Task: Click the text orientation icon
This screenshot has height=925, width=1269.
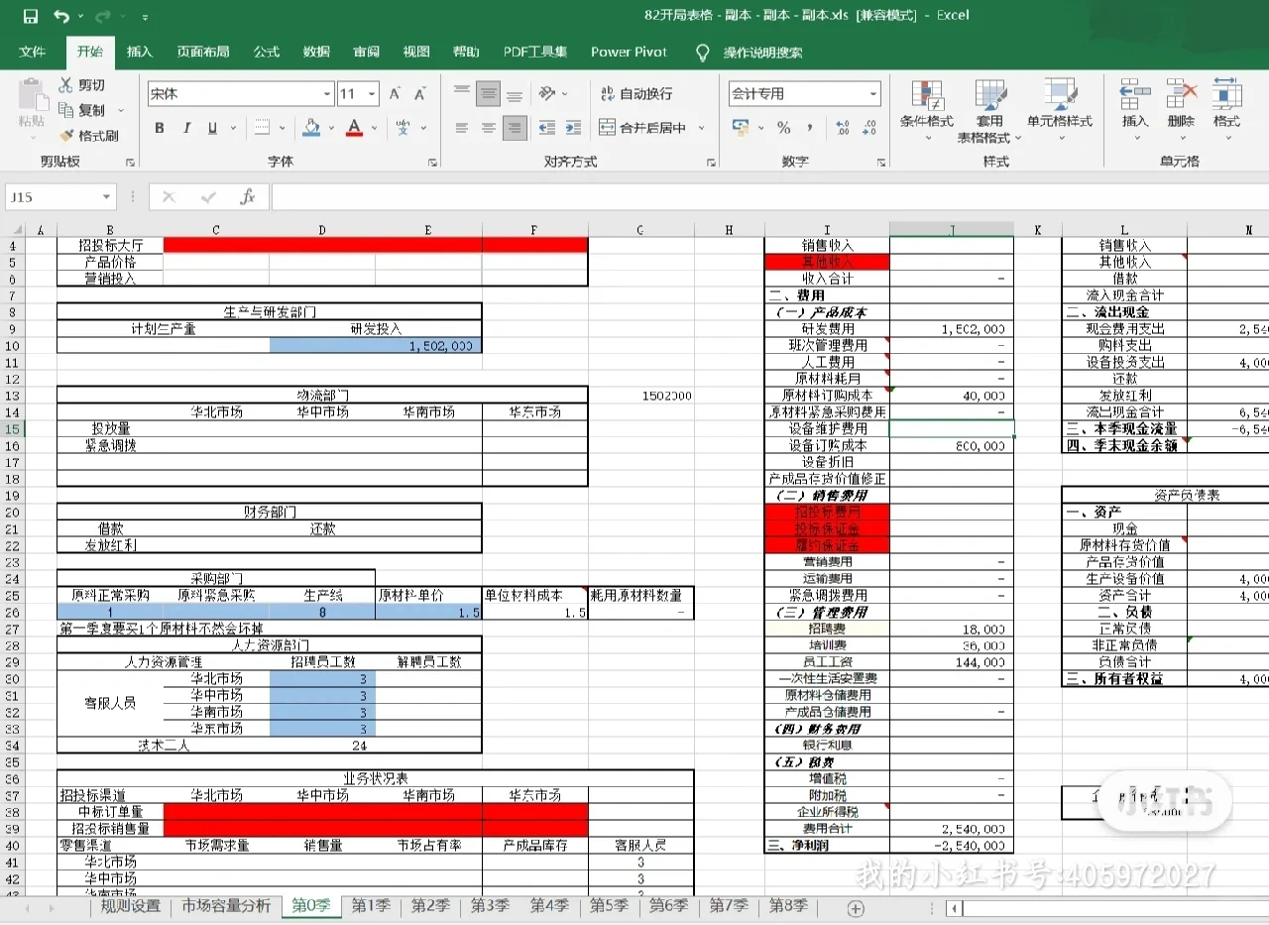Action: [546, 94]
